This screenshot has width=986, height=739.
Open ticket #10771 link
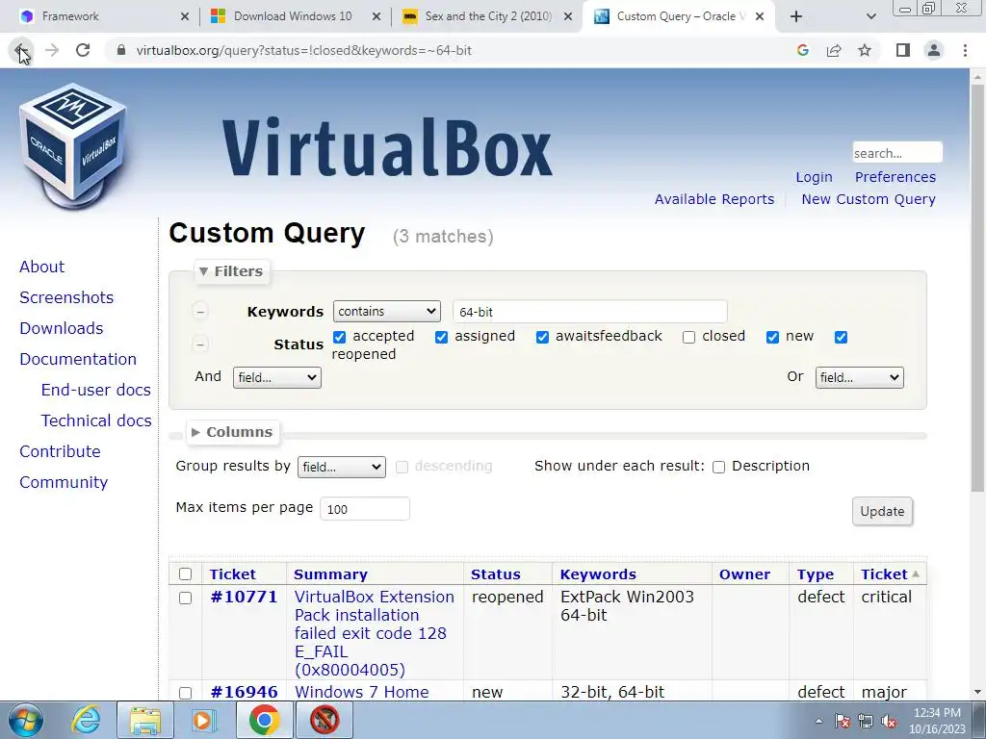click(244, 597)
